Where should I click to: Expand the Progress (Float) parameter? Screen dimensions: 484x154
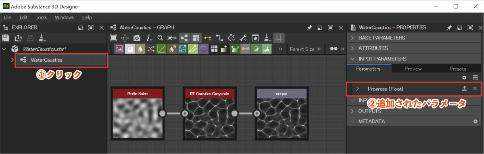coord(357,89)
